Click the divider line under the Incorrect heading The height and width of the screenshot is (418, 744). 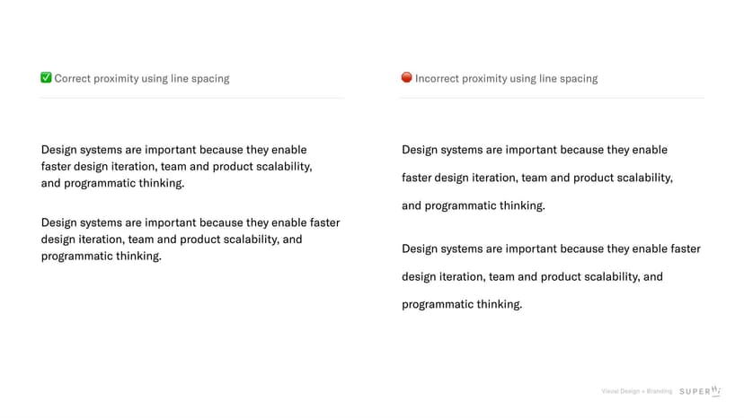(x=552, y=98)
